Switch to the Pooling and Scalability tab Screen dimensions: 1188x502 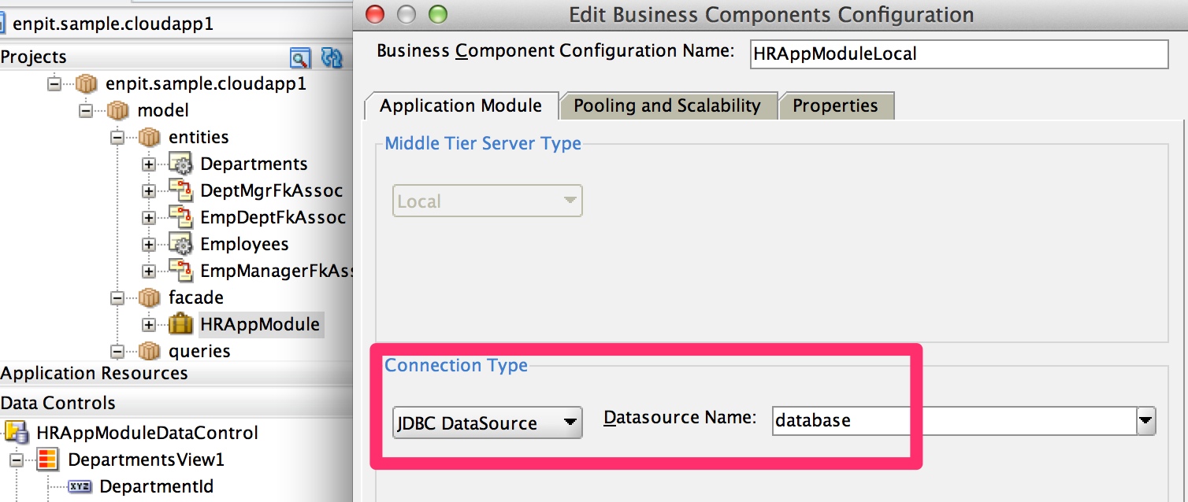tap(667, 106)
